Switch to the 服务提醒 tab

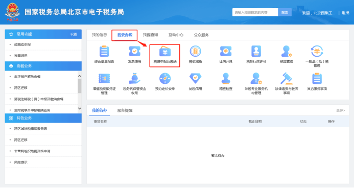[125, 110]
